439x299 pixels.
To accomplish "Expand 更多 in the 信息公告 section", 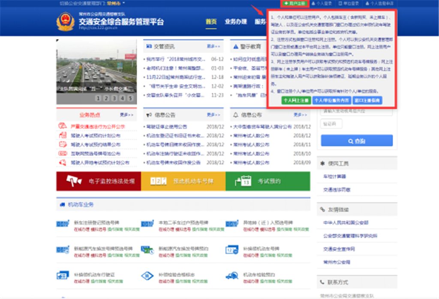I will pyautogui.click(x=213, y=115).
